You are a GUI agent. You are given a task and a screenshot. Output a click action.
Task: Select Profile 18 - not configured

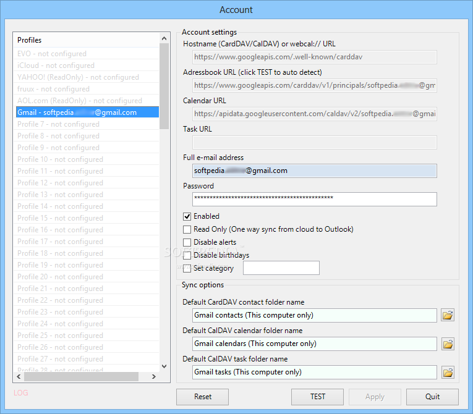tap(86, 253)
